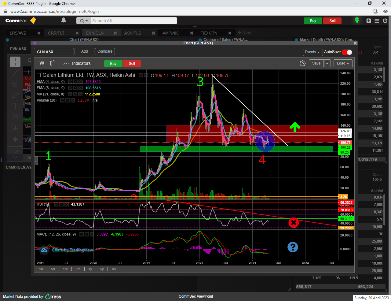Remove the EMA (4, close, 0) indicator
The image size is (391, 301).
80,82
